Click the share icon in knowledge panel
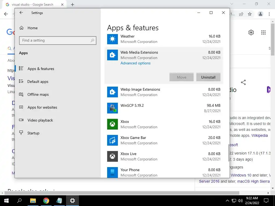This screenshot has height=206, width=275. (x=243, y=82)
